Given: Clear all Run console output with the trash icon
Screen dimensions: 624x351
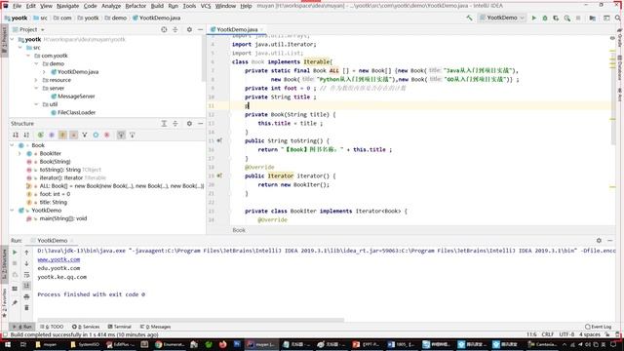Looking at the screenshot, I should click(26, 308).
